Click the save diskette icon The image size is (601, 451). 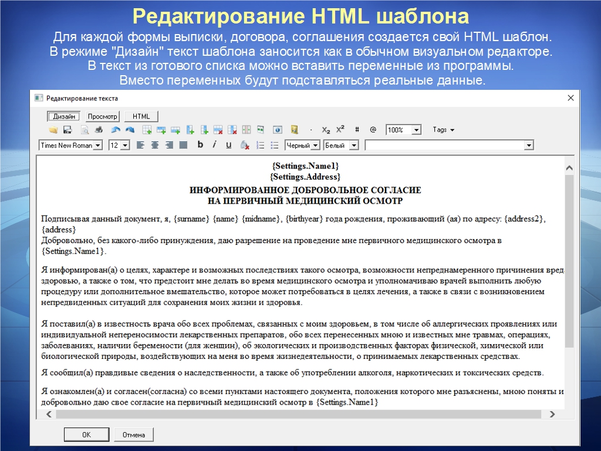point(67,130)
